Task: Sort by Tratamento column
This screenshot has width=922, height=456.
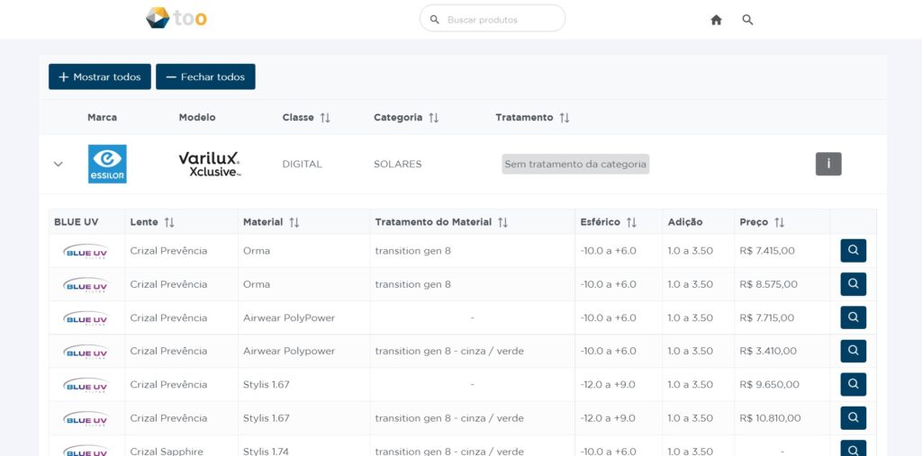Action: click(564, 118)
